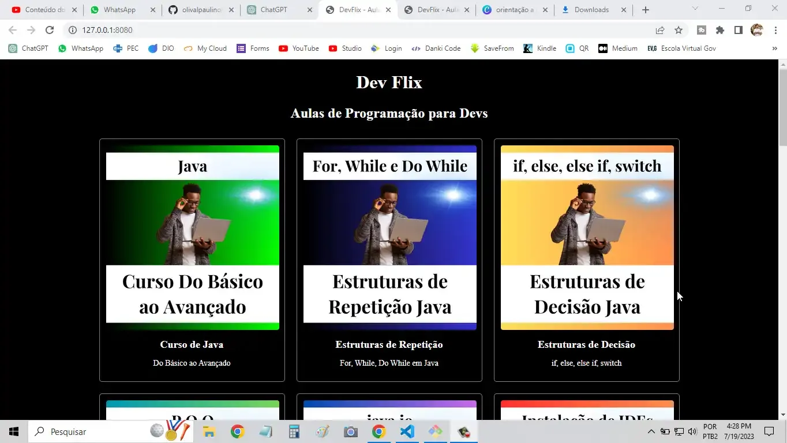This screenshot has height=443, width=787.
Task: Show more bookmarks with the double chevron
Action: click(774, 48)
